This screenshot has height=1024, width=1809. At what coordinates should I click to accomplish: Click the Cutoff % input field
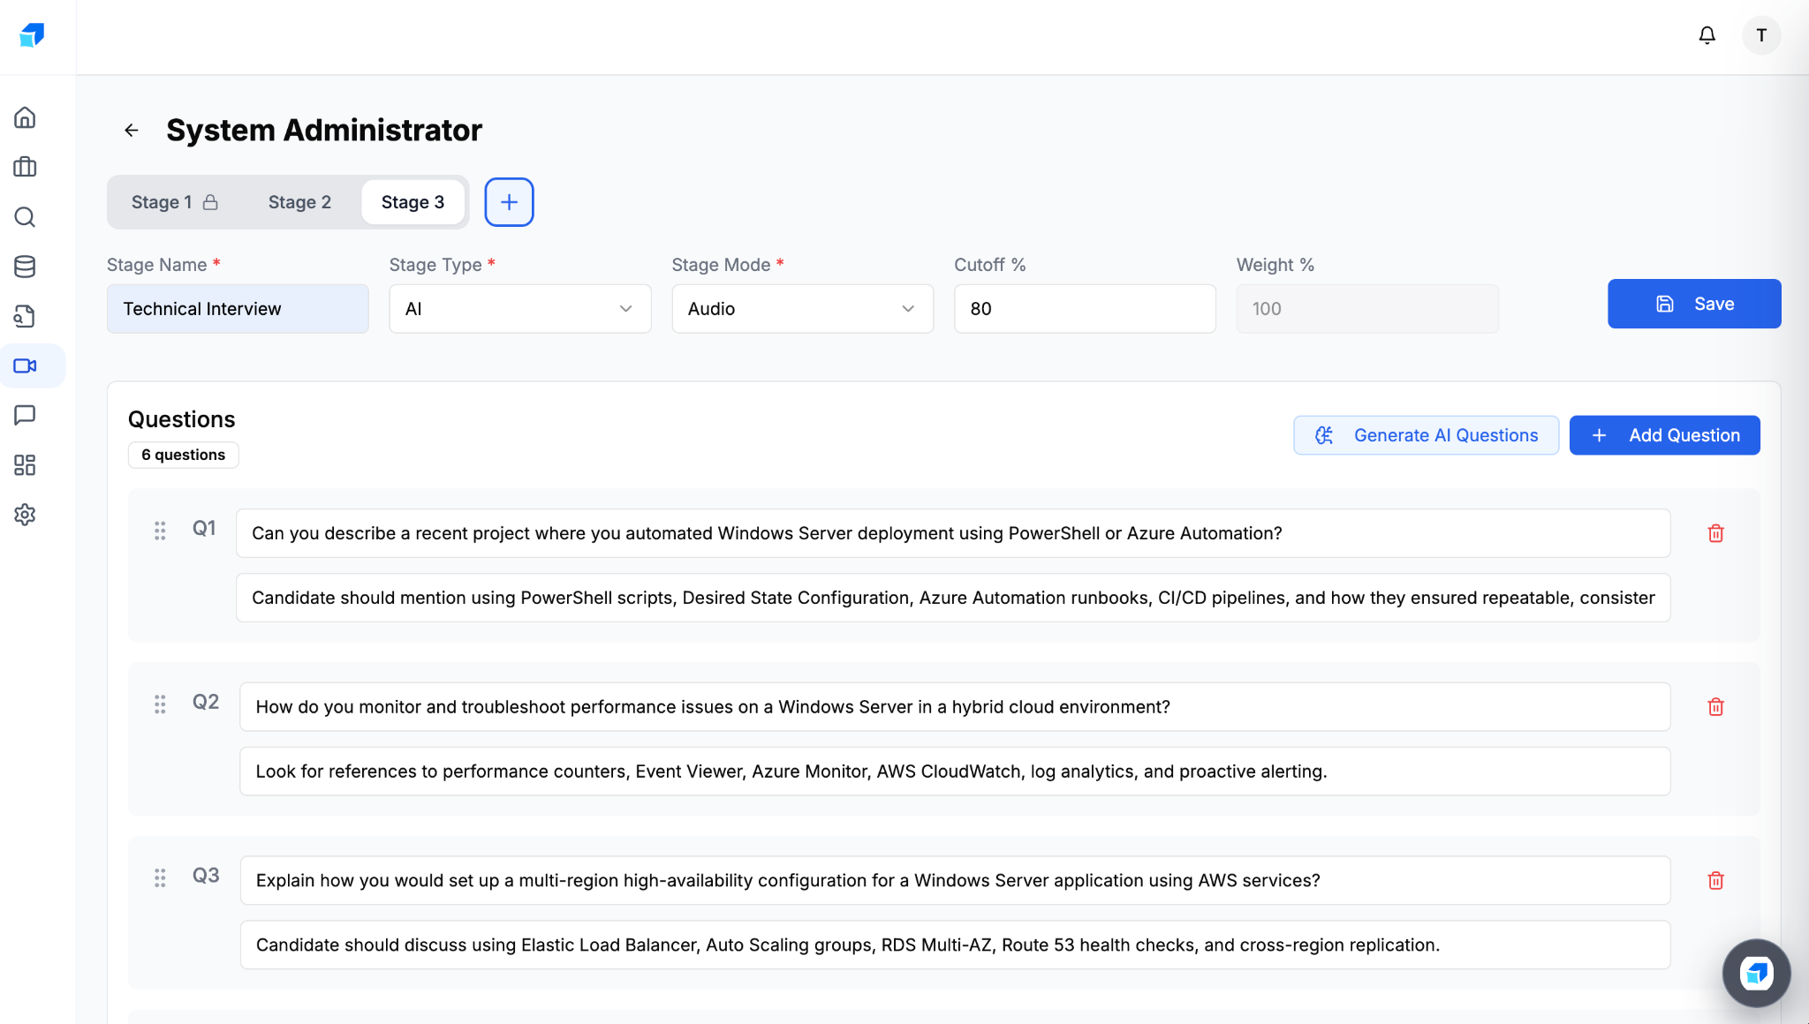tap(1084, 309)
